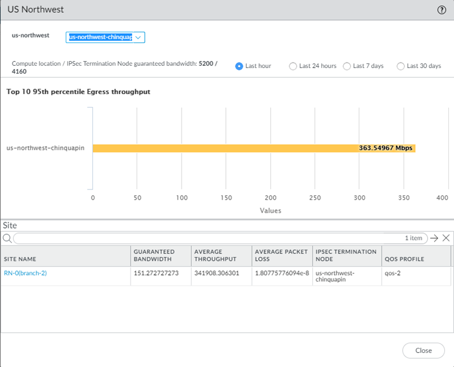Open the us-northwest-chinquapin dropdown
This screenshot has width=454, height=367.
(106, 37)
